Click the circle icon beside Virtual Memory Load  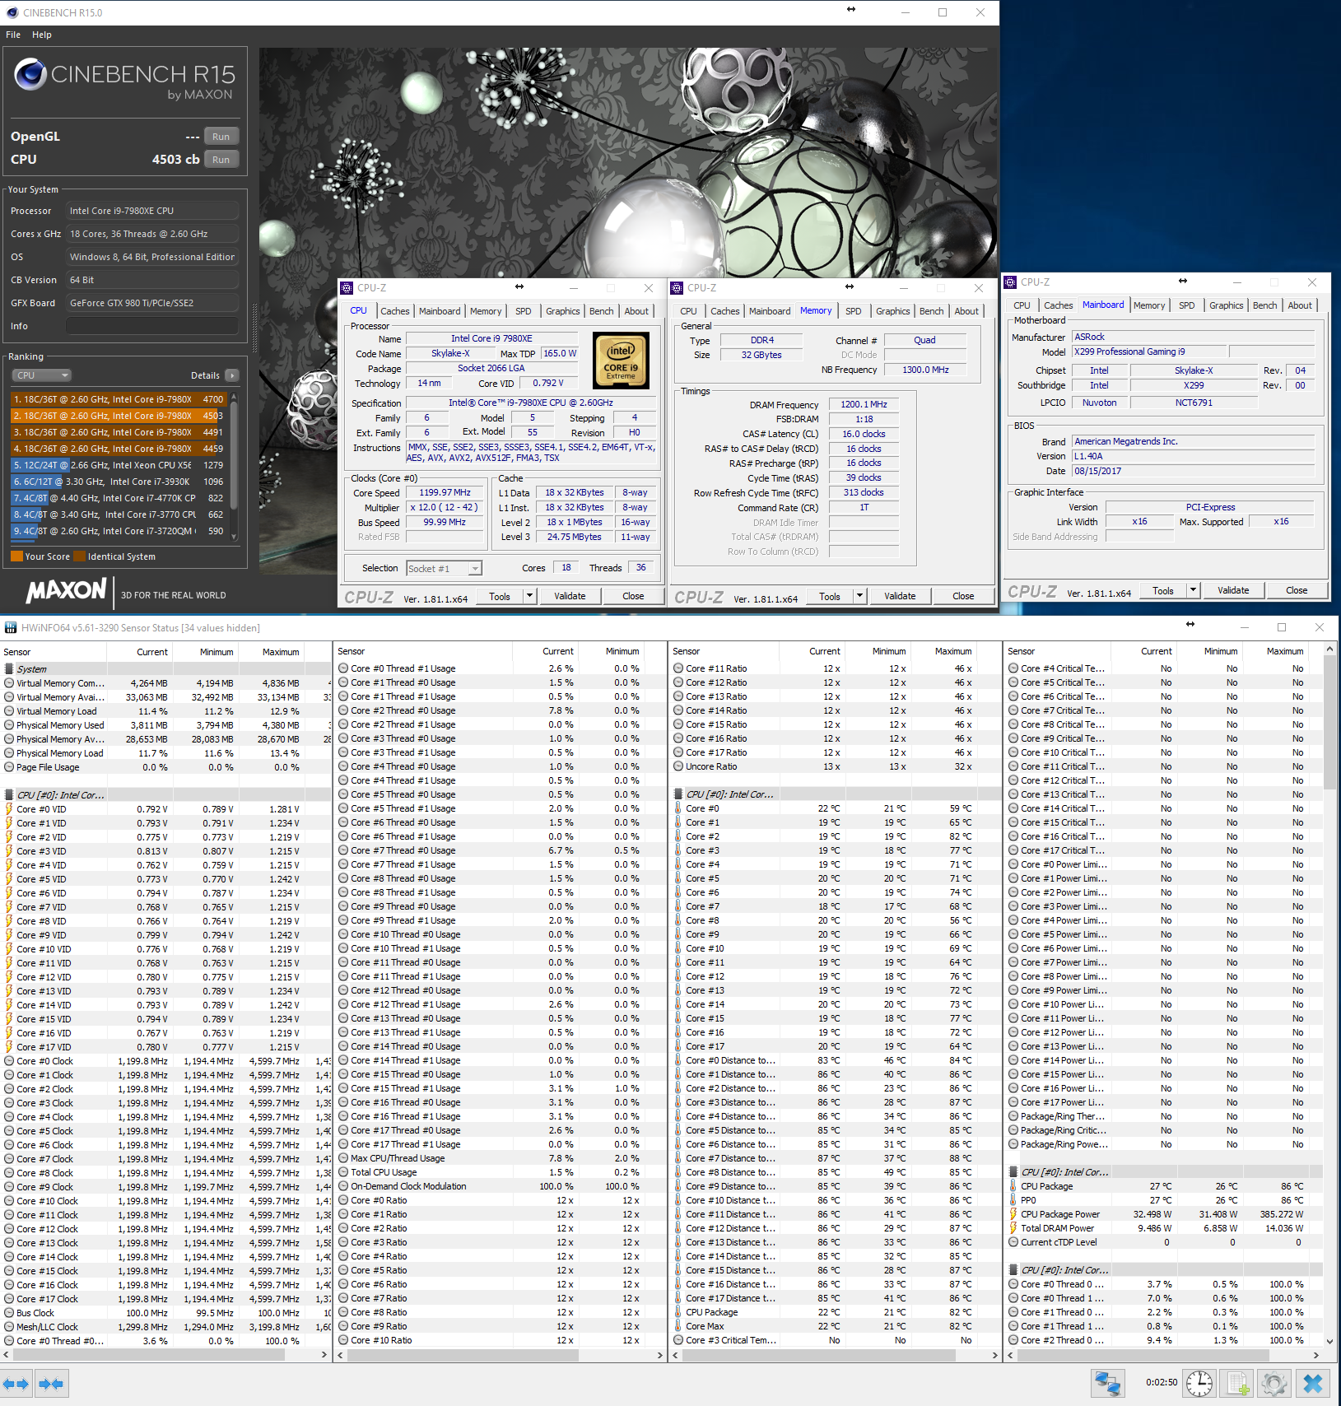pyautogui.click(x=9, y=711)
